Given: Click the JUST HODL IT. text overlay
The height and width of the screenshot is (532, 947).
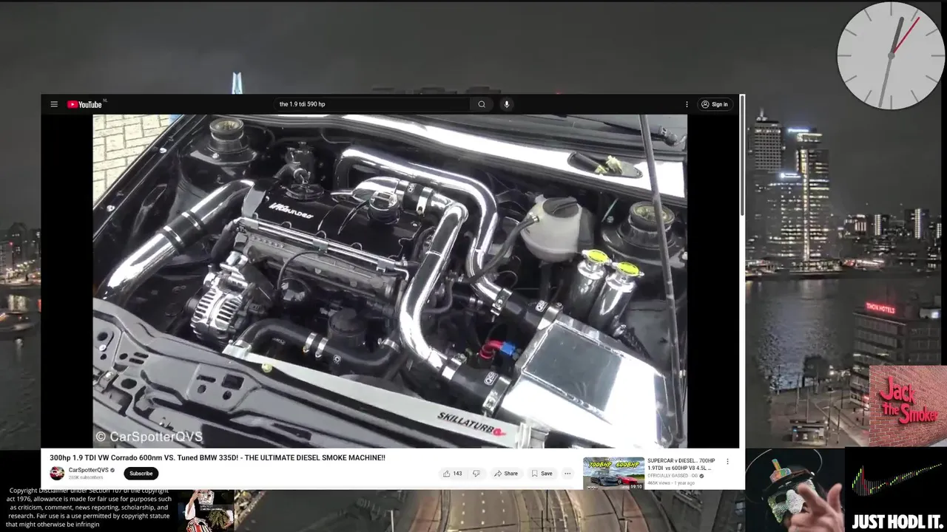Looking at the screenshot, I should [x=896, y=522].
